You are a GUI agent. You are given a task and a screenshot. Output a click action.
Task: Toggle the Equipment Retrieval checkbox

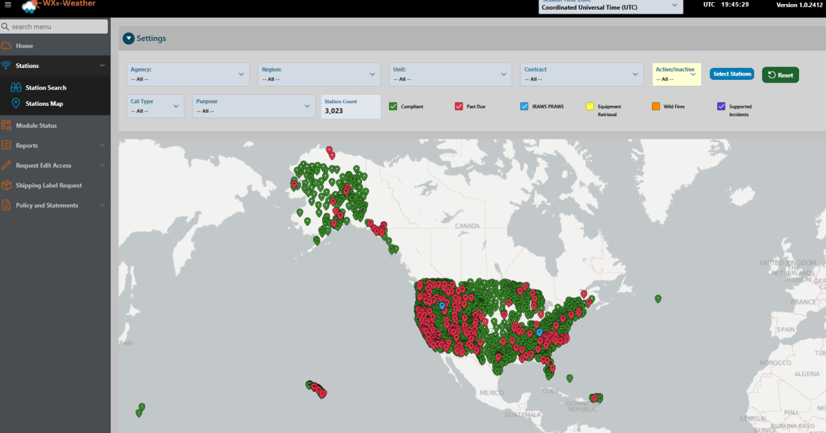[x=590, y=107]
